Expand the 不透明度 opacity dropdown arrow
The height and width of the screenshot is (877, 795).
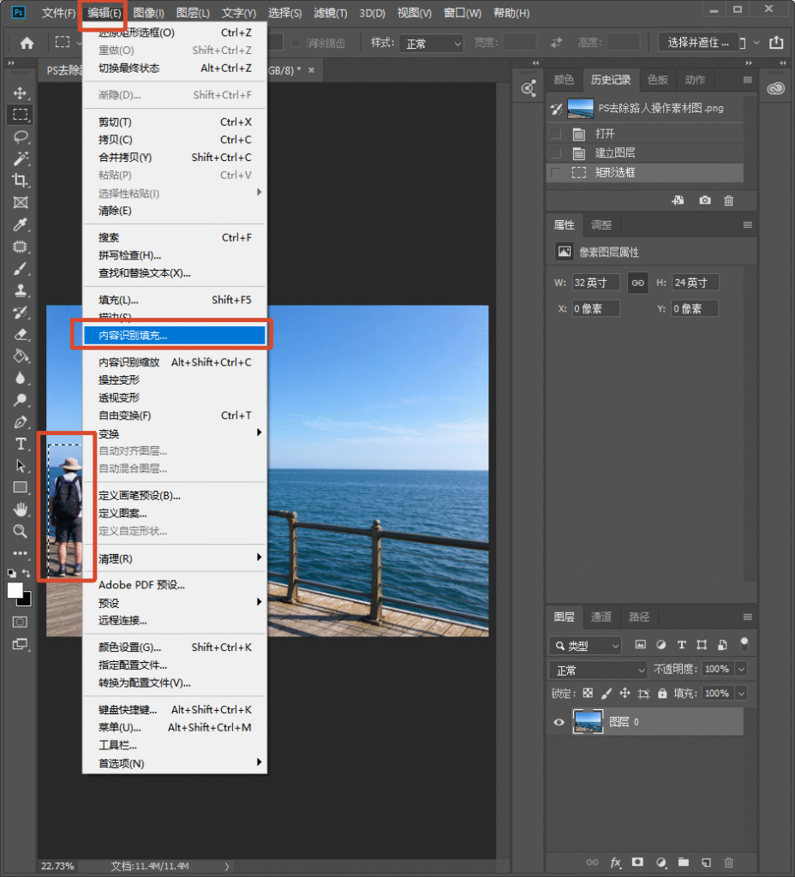point(741,669)
